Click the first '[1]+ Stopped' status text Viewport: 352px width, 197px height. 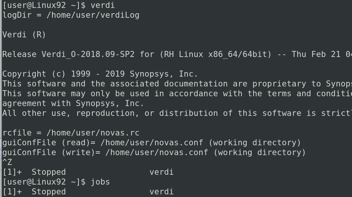(34, 172)
